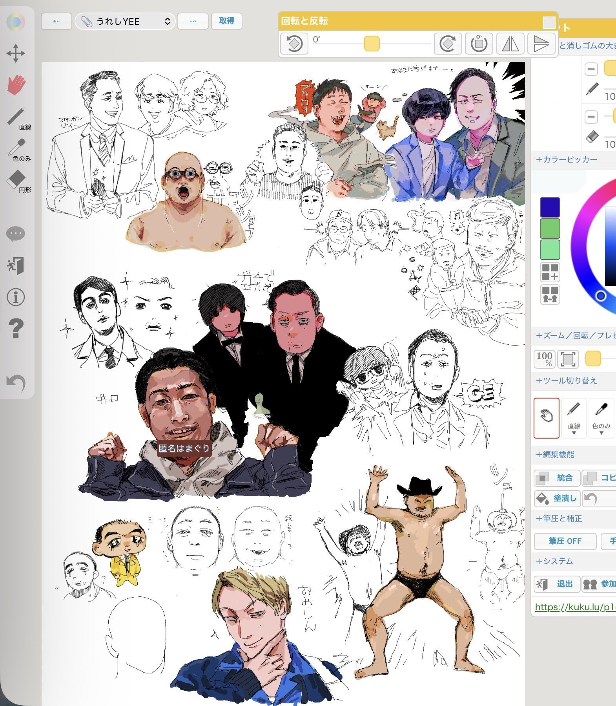Toggle the square box on 回転と反転 header
This screenshot has width=616, height=706.
(x=549, y=22)
